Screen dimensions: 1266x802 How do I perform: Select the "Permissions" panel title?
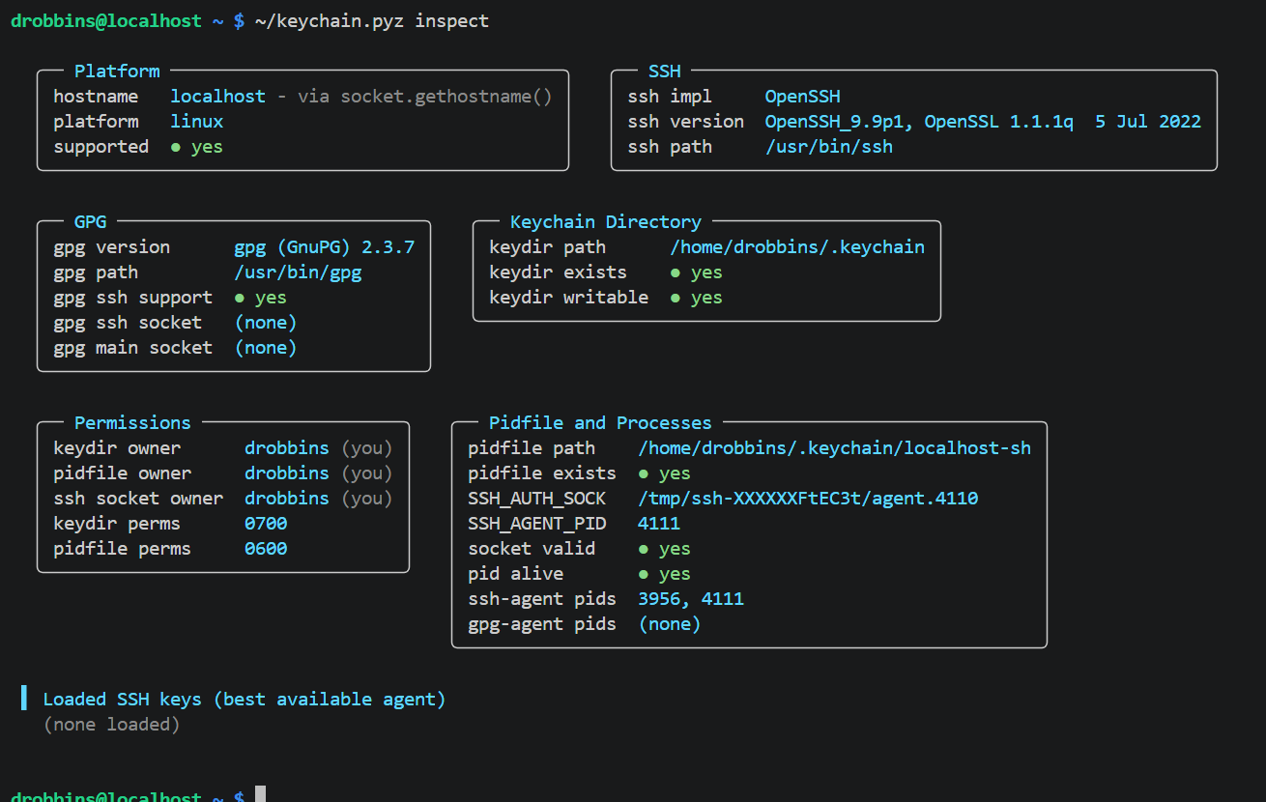pyautogui.click(x=132, y=423)
